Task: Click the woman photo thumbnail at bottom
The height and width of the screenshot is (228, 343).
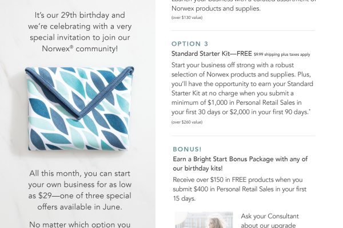Action: pos(204,220)
